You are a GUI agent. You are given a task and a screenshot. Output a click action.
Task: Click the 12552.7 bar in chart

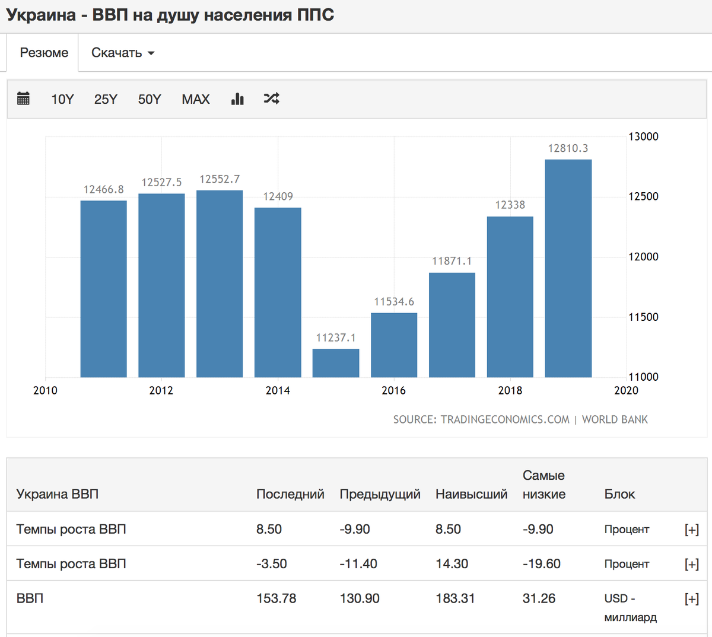[220, 284]
